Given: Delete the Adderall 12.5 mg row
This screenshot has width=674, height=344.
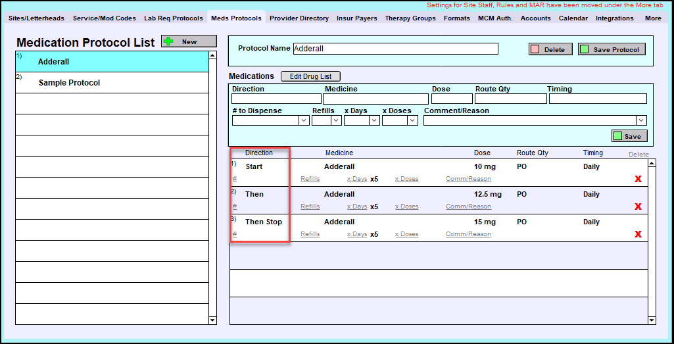Looking at the screenshot, I should pos(637,207).
